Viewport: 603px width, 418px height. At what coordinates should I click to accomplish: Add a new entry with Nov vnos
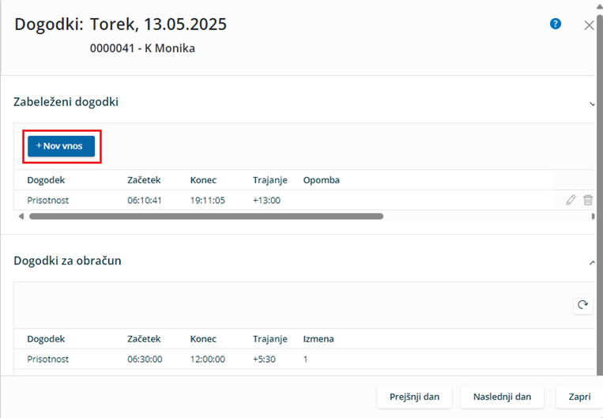tap(61, 146)
